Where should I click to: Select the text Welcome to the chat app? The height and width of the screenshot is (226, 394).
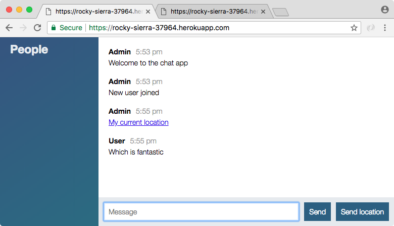pyautogui.click(x=148, y=63)
